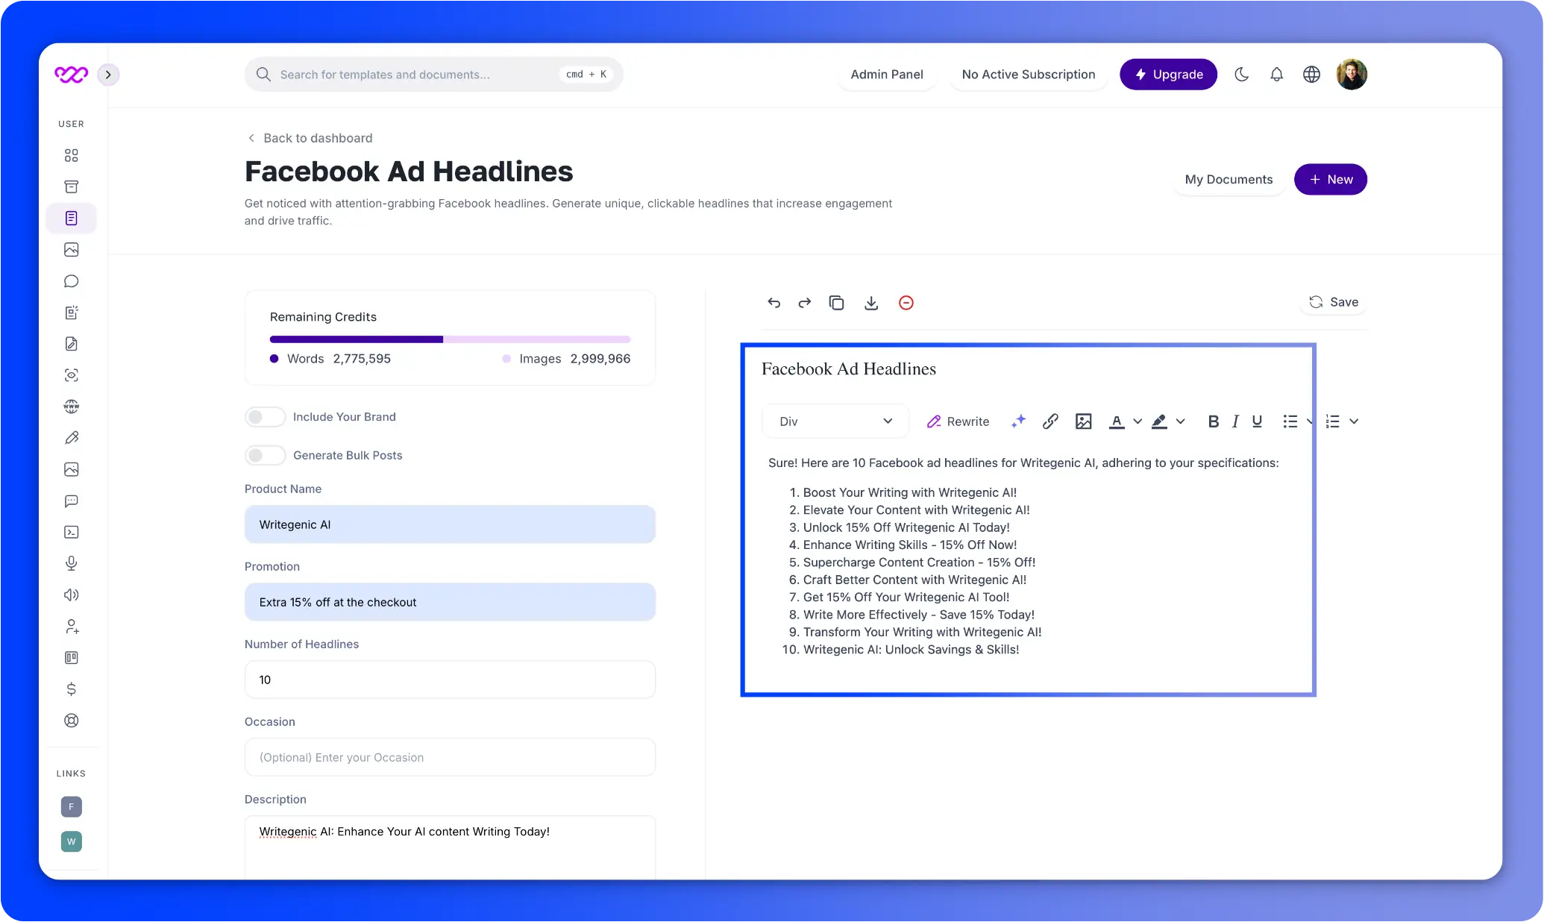The image size is (1544, 922).
Task: Open Admin Panel
Action: coord(887,75)
